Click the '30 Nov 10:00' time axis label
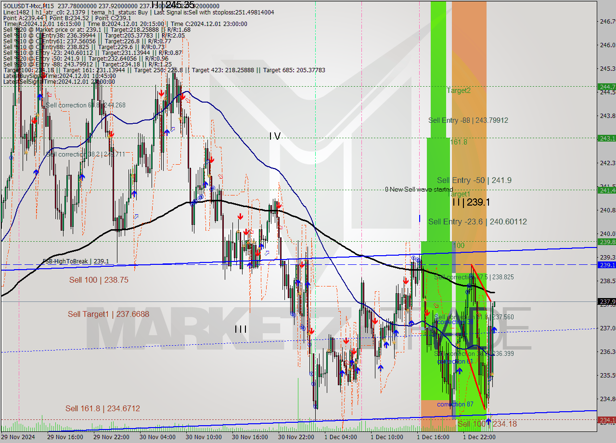The image size is (616, 443). [x=204, y=437]
